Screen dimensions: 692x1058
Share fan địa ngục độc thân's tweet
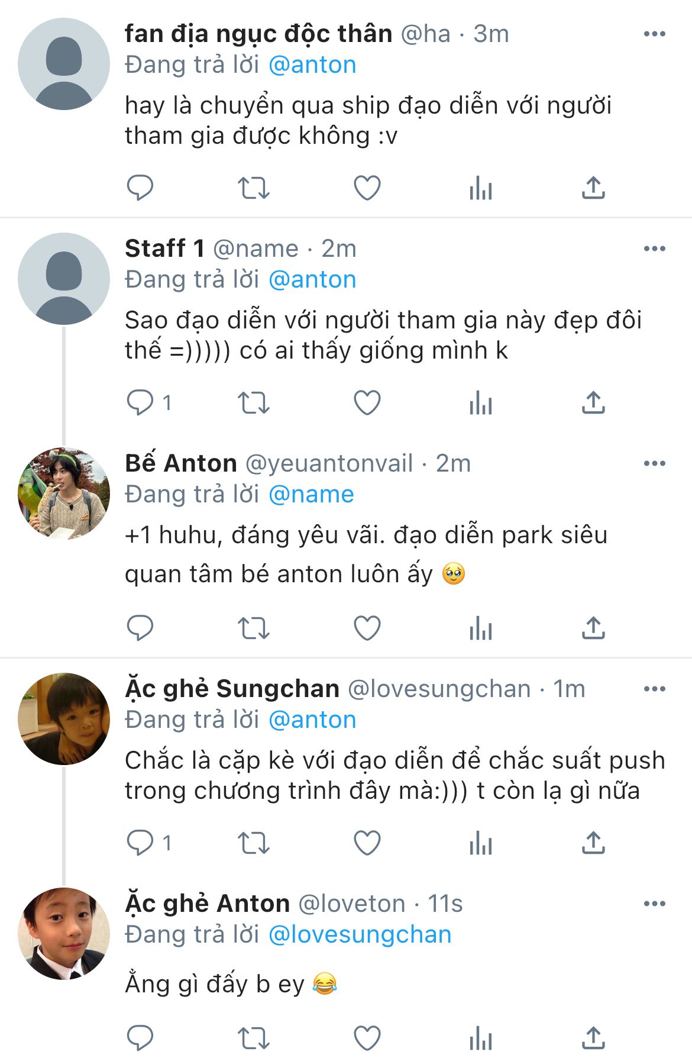click(x=593, y=188)
